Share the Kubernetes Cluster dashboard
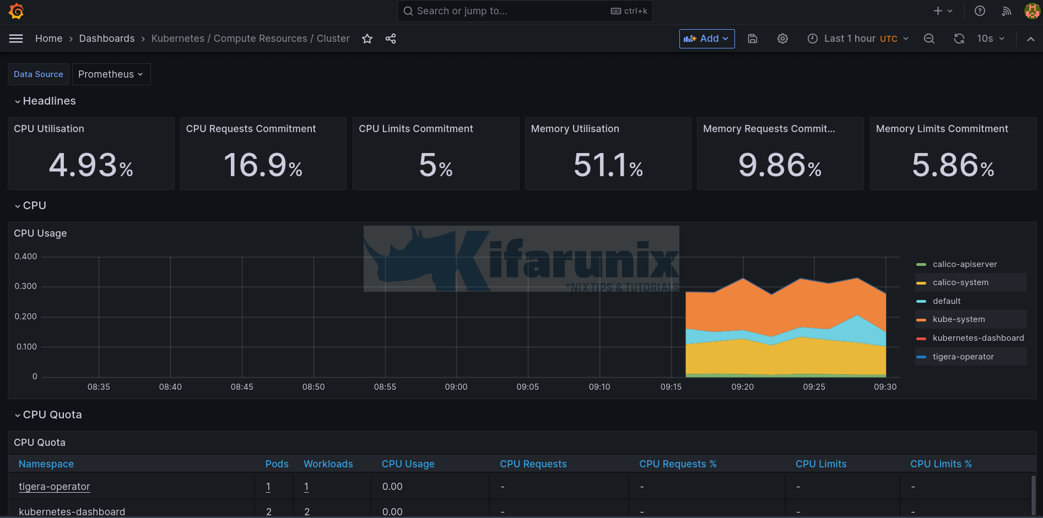The width and height of the screenshot is (1043, 518). point(391,39)
